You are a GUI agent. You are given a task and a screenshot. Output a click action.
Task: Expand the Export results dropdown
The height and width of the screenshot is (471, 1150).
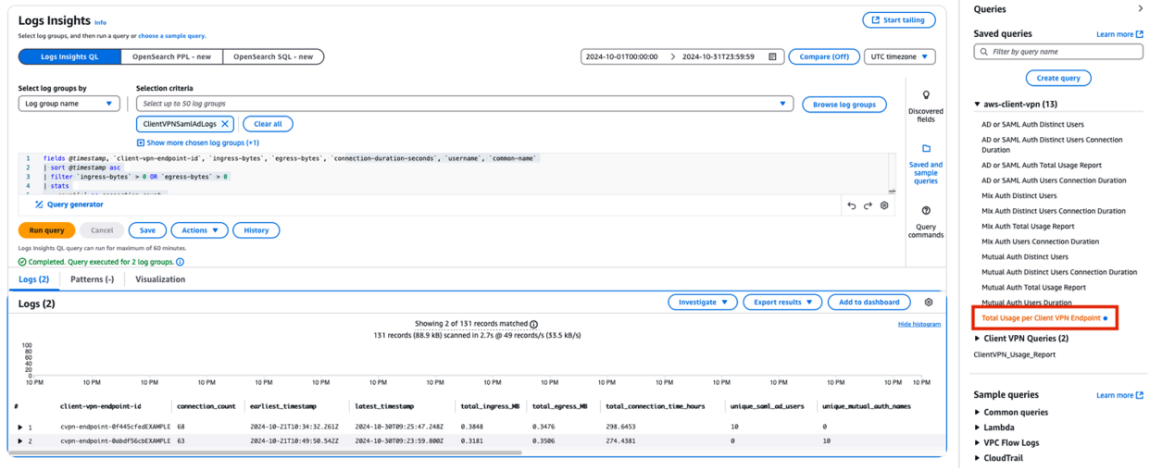click(782, 303)
